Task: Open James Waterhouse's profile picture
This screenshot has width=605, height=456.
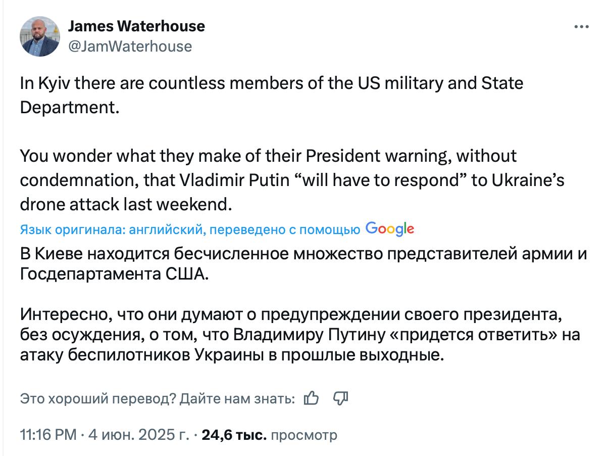Action: 40,36
